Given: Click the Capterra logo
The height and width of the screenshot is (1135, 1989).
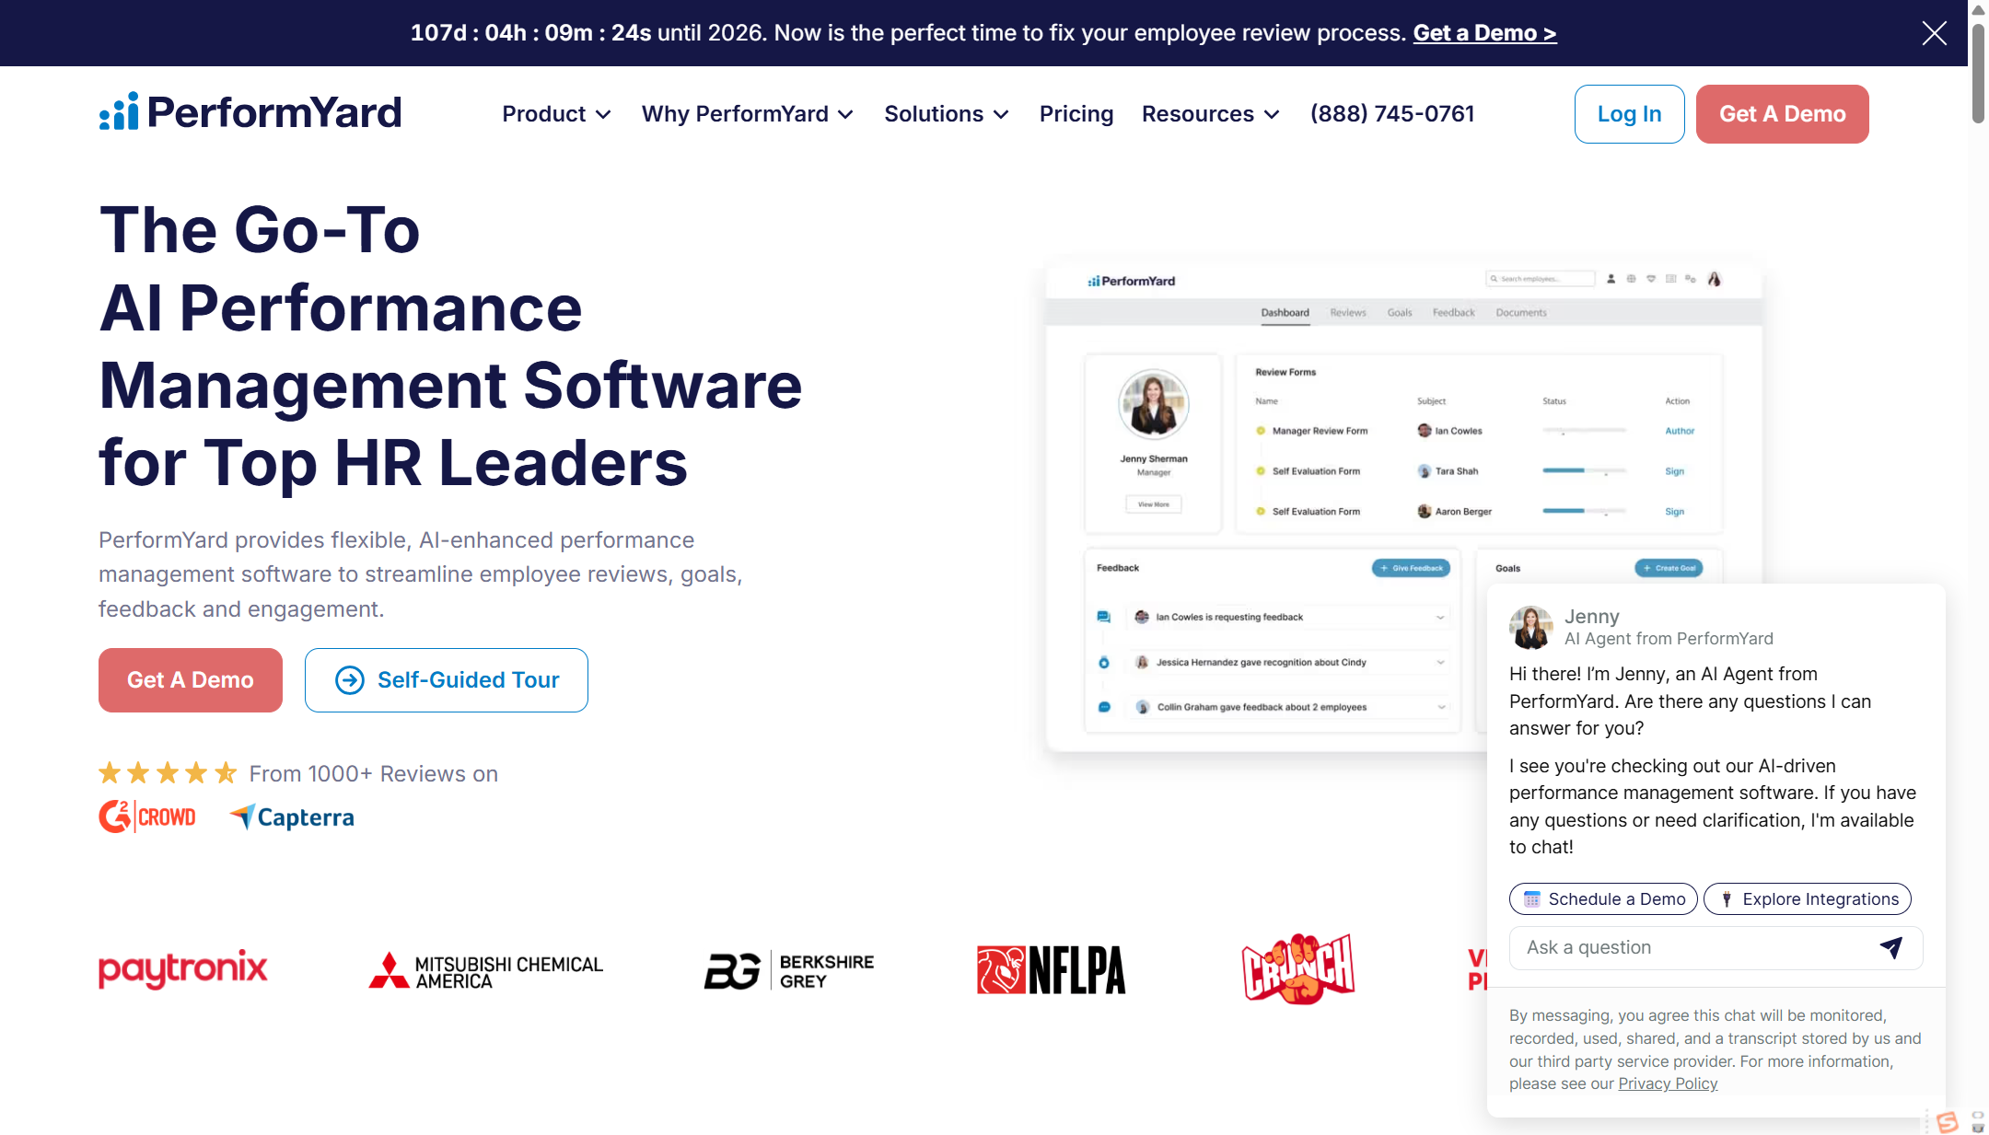Looking at the screenshot, I should [292, 817].
